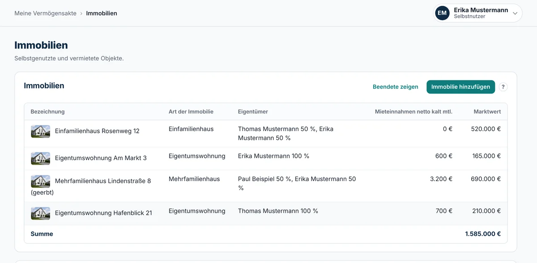Click the Immobilien breadcrumb item
This screenshot has height=263, width=537.
click(x=102, y=13)
